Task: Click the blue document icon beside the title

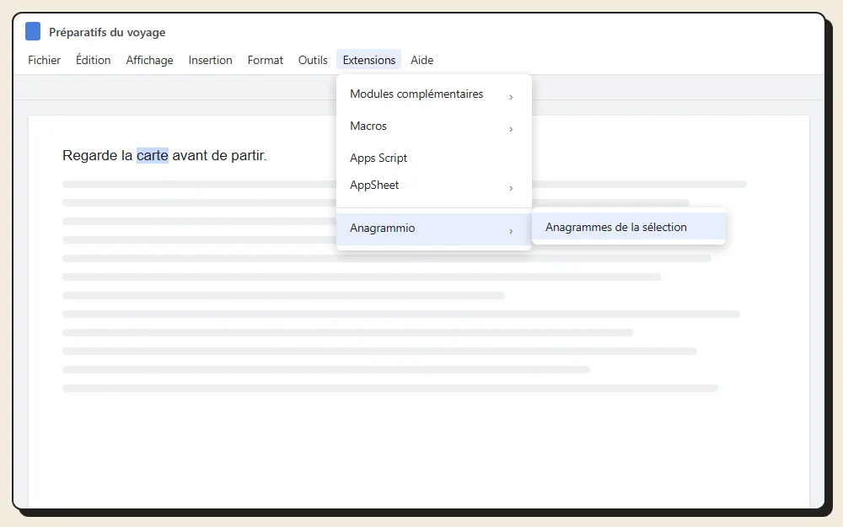Action: 33,32
